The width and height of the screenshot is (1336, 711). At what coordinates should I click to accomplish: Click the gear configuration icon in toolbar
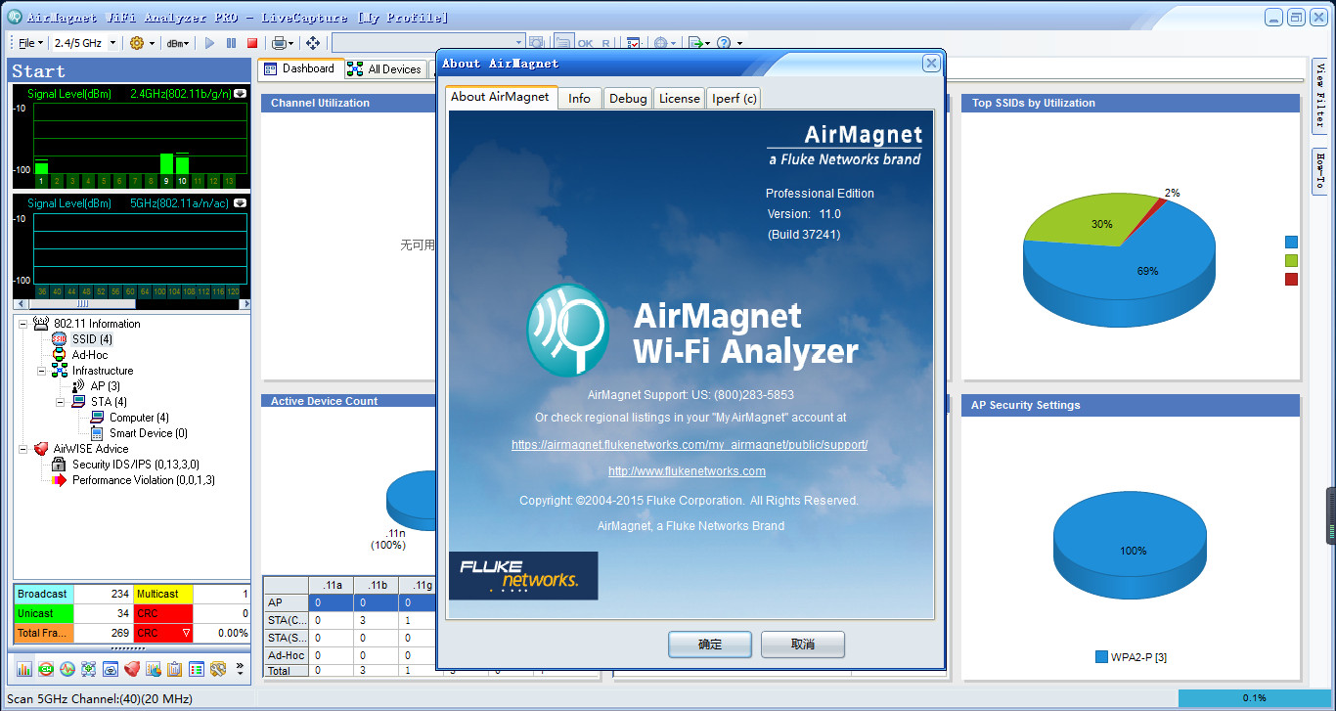tap(137, 43)
